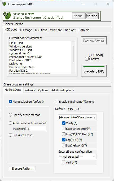Click the GreenPepper PRO banner logo
Viewport: 114px width, 181px height.
7,16
